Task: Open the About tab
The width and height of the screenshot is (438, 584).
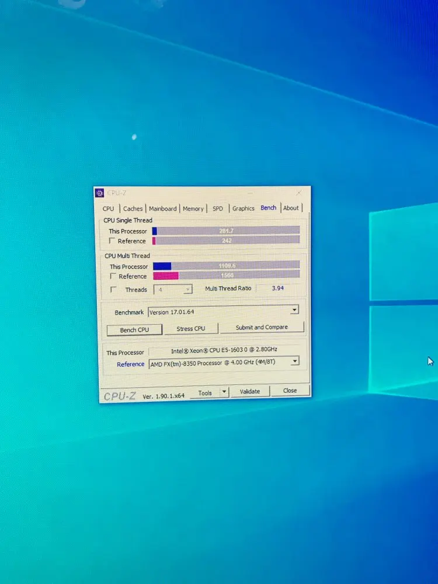Action: 291,208
